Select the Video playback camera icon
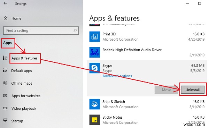This screenshot has width=209, height=128. [x=5, y=108]
